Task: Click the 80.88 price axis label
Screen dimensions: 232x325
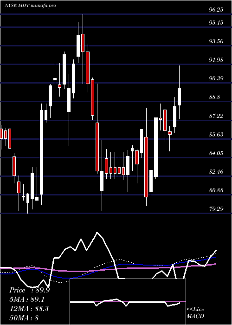Action: (x=216, y=190)
